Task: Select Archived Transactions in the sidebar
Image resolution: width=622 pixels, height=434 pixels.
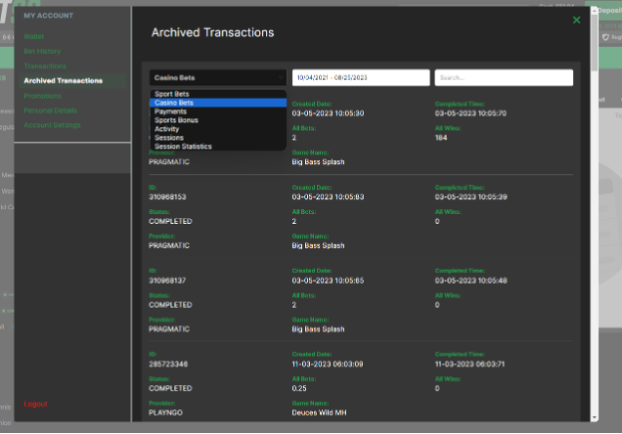Action: pyautogui.click(x=63, y=80)
